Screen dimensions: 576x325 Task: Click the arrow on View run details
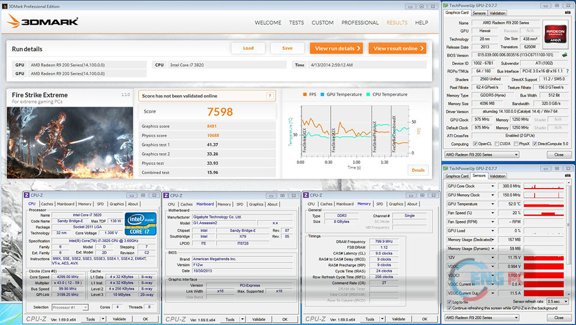pos(358,48)
